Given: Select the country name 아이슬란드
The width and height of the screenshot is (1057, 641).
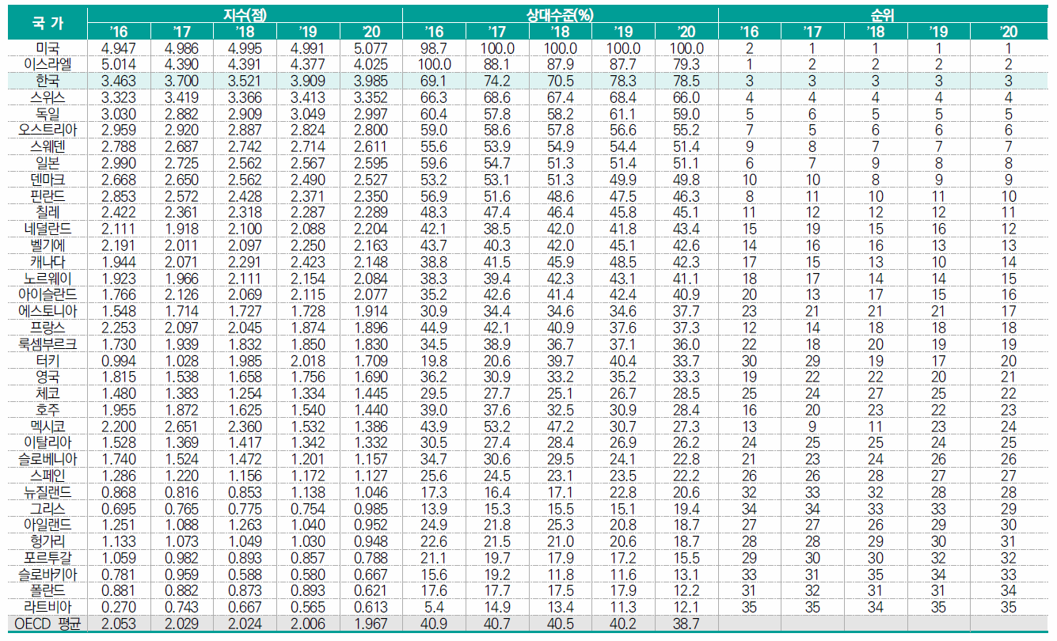Looking at the screenshot, I should pyautogui.click(x=48, y=294).
